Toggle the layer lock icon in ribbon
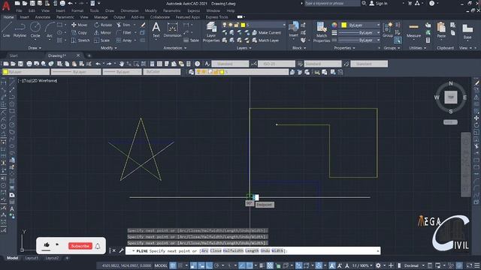 point(237,25)
